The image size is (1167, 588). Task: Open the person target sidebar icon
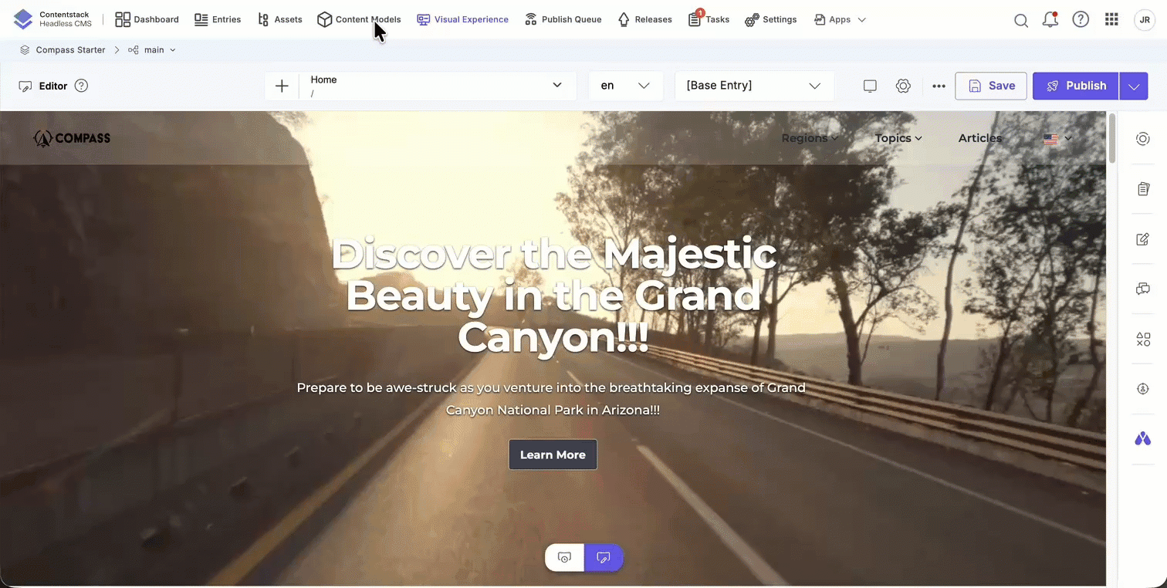point(1143,389)
